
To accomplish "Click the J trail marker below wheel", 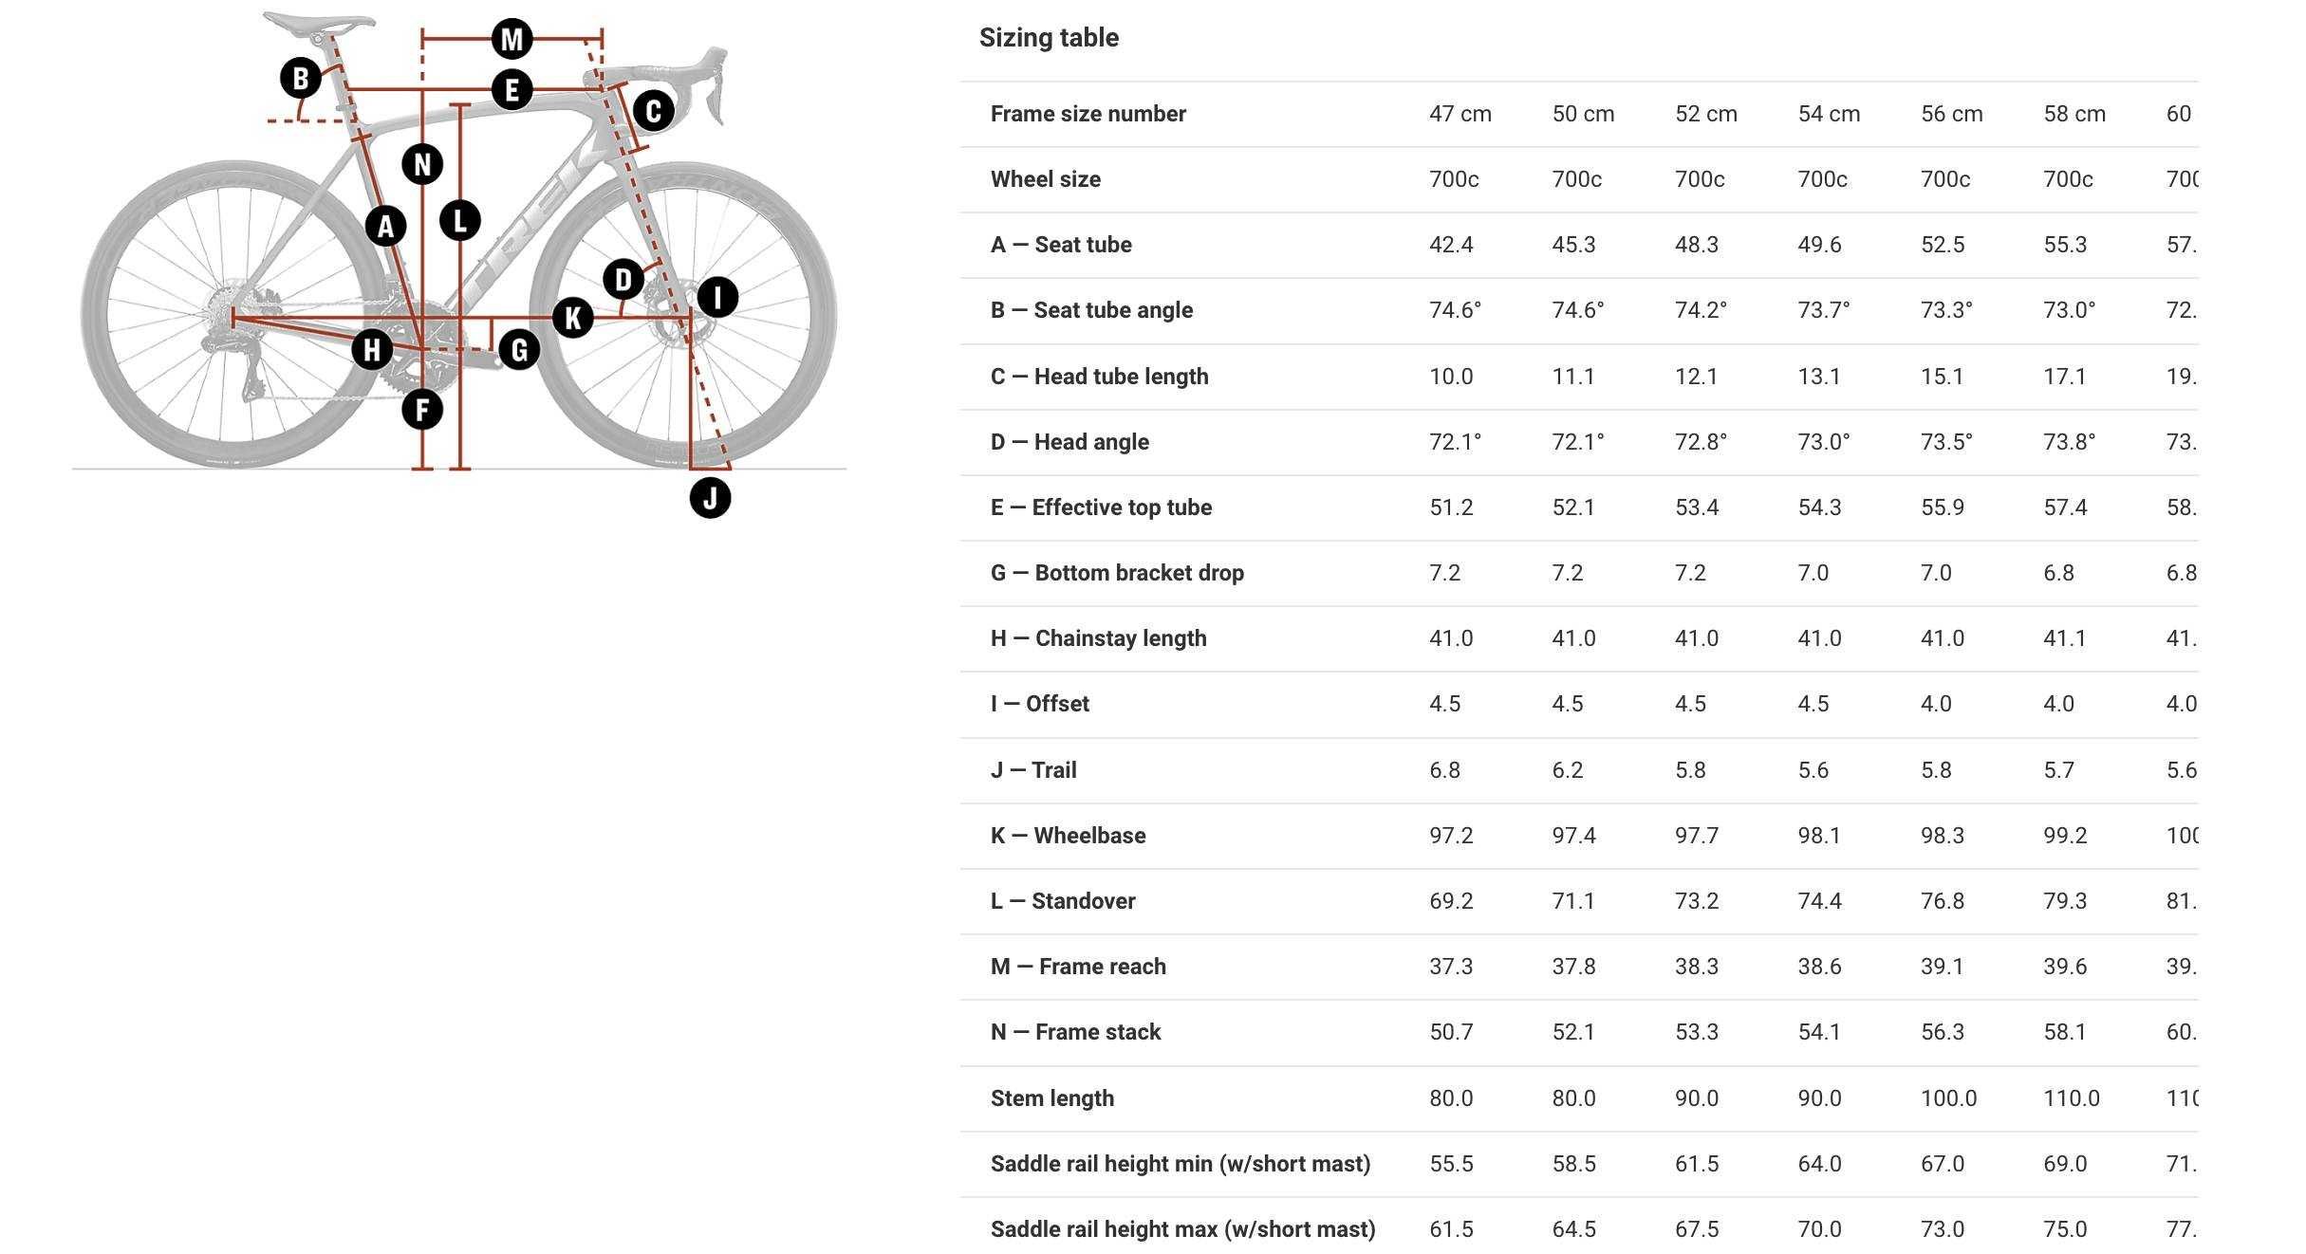I will coord(710,497).
